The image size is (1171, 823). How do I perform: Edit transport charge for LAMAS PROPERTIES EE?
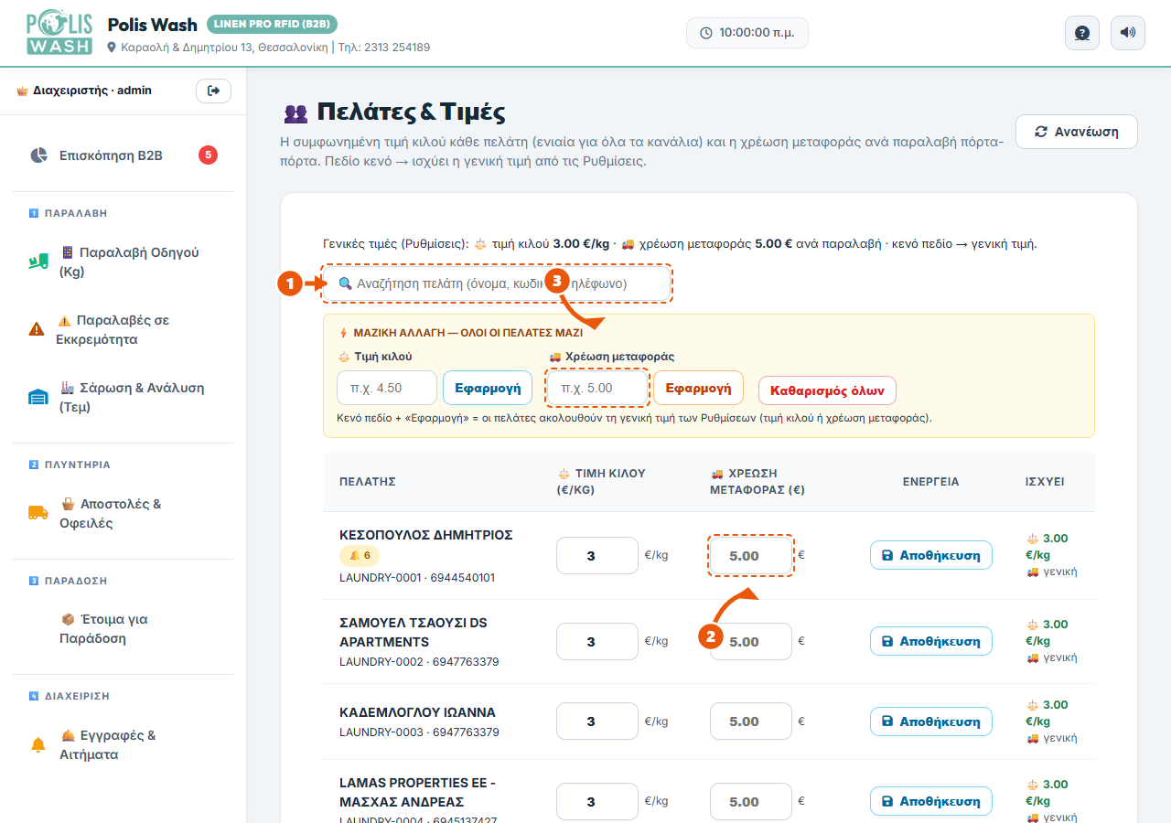click(751, 802)
